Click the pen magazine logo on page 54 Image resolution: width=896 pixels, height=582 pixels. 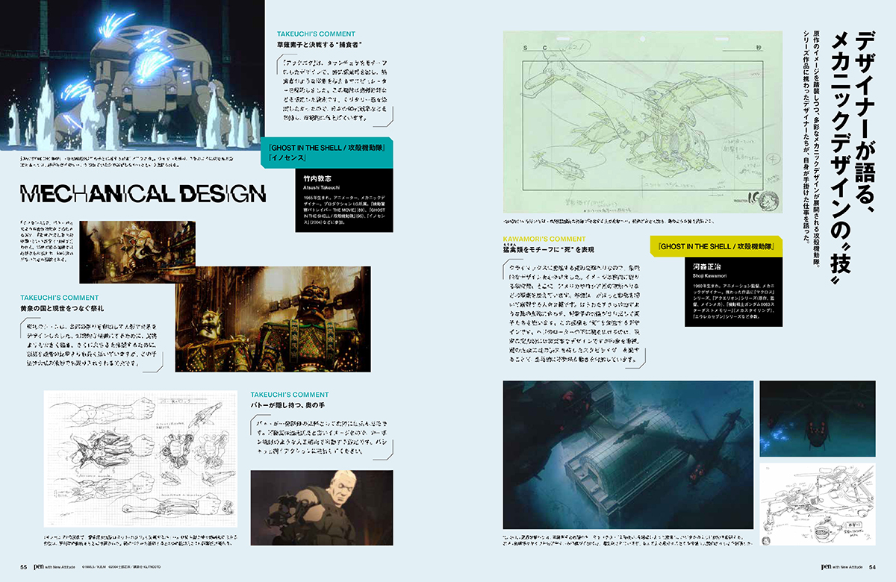[827, 567]
